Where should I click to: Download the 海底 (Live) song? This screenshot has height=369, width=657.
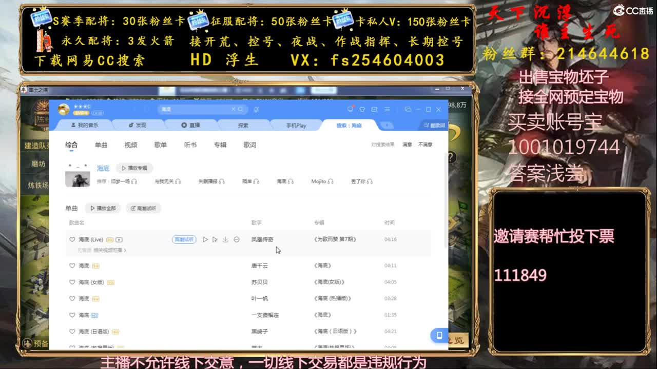point(225,239)
